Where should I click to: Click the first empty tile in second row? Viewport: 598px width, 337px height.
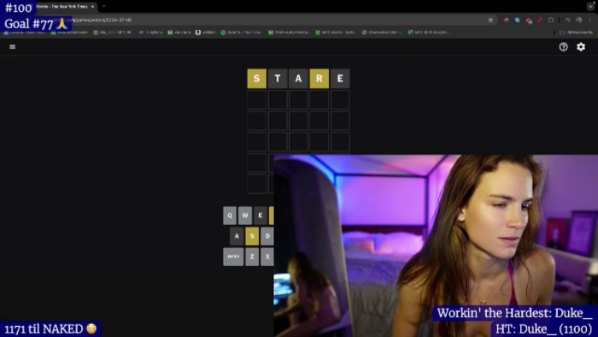coord(256,99)
